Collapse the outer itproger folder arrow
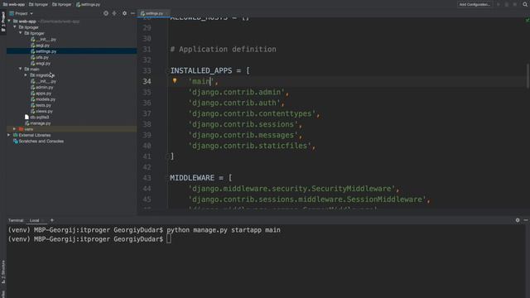Viewport: 530px width, 298px height. [15, 27]
